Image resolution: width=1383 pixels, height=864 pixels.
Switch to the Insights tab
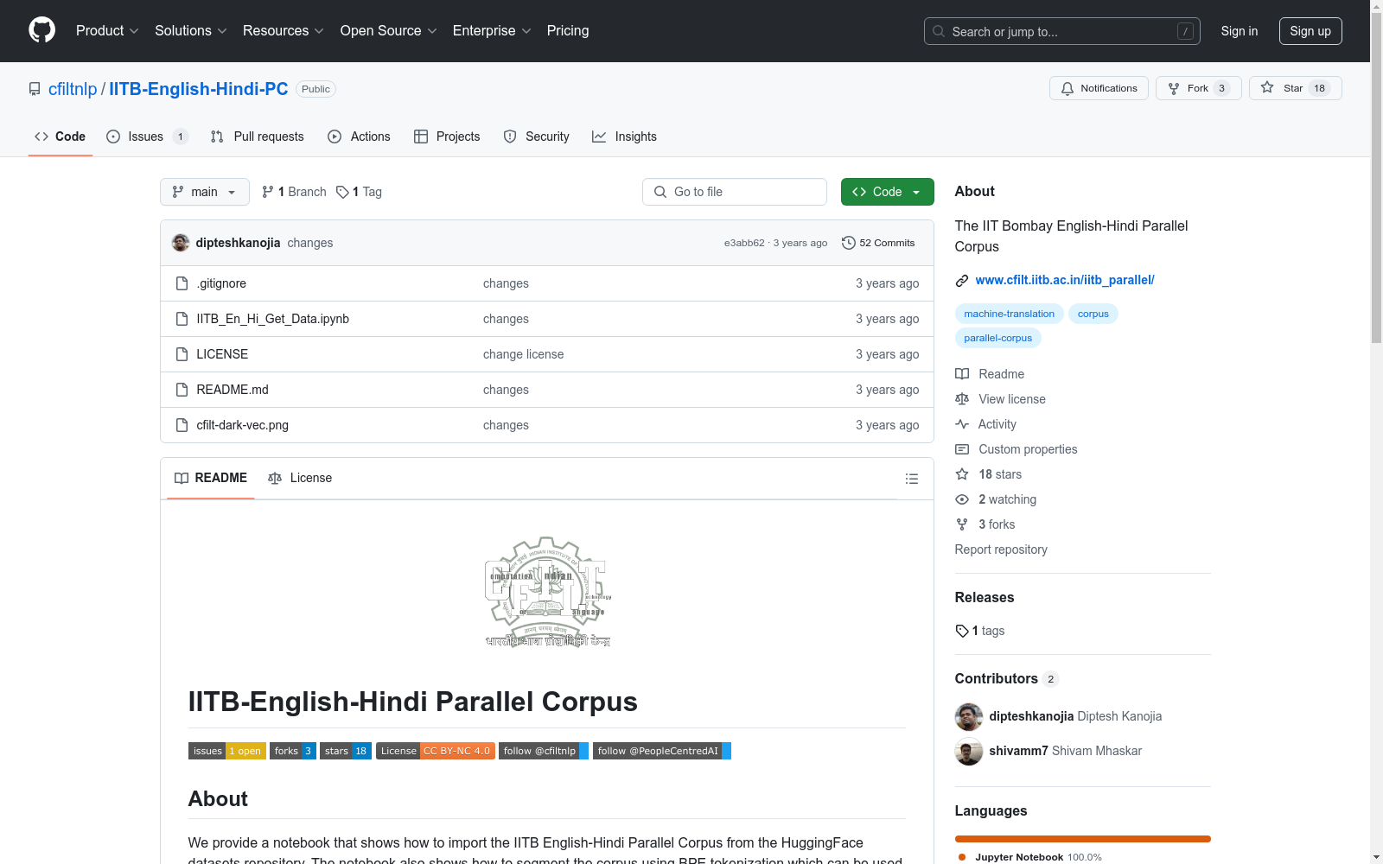[625, 137]
